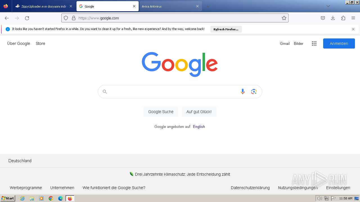Open Einstellungen footer menu
This screenshot has width=360, height=202.
click(338, 188)
